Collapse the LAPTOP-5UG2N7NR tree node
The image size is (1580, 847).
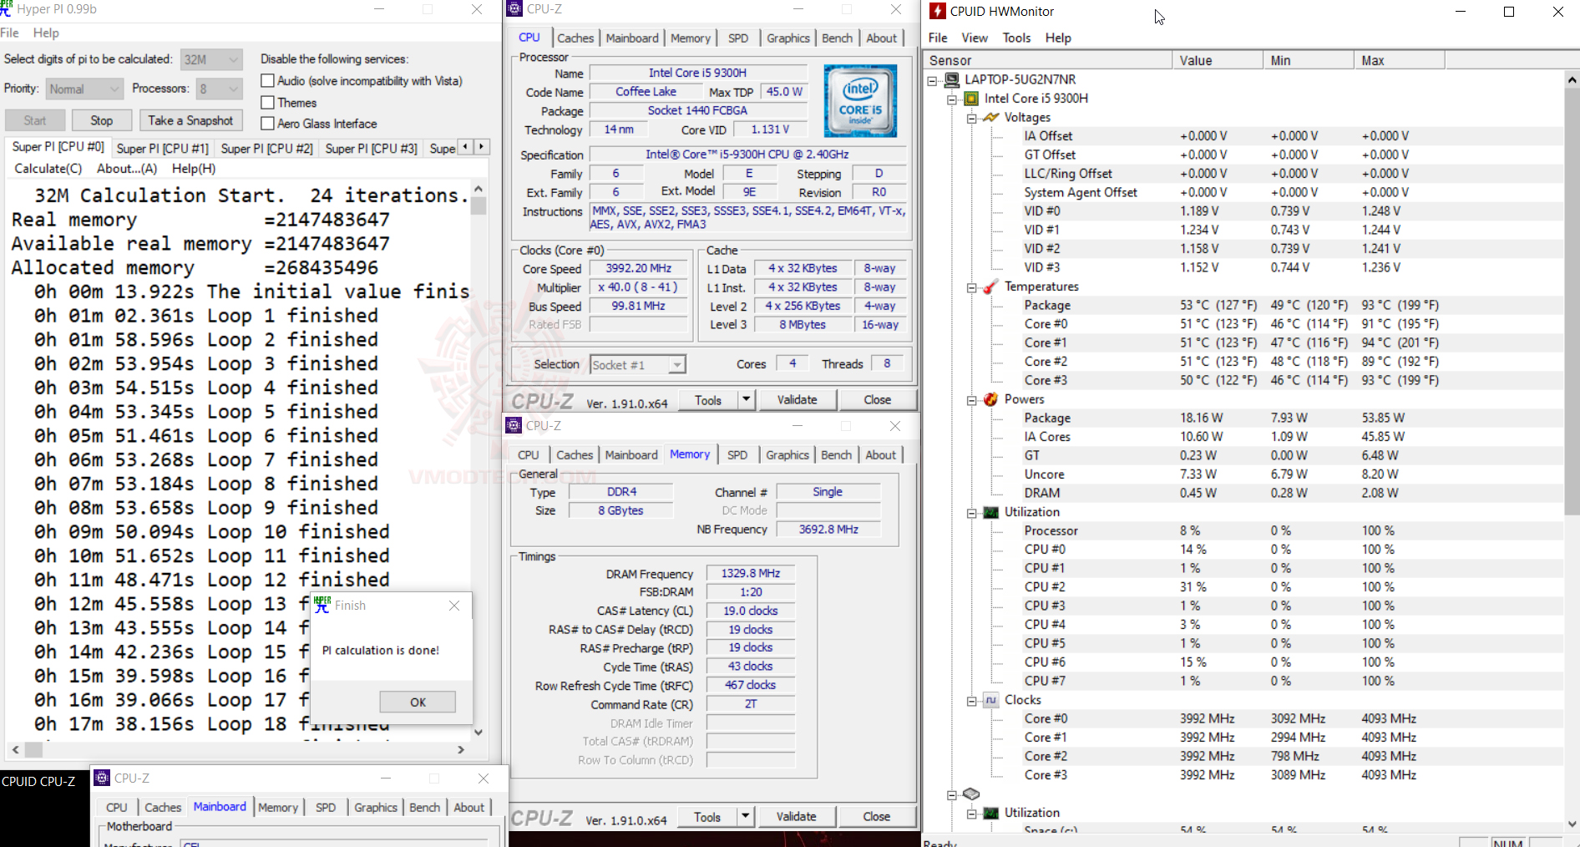pyautogui.click(x=932, y=80)
